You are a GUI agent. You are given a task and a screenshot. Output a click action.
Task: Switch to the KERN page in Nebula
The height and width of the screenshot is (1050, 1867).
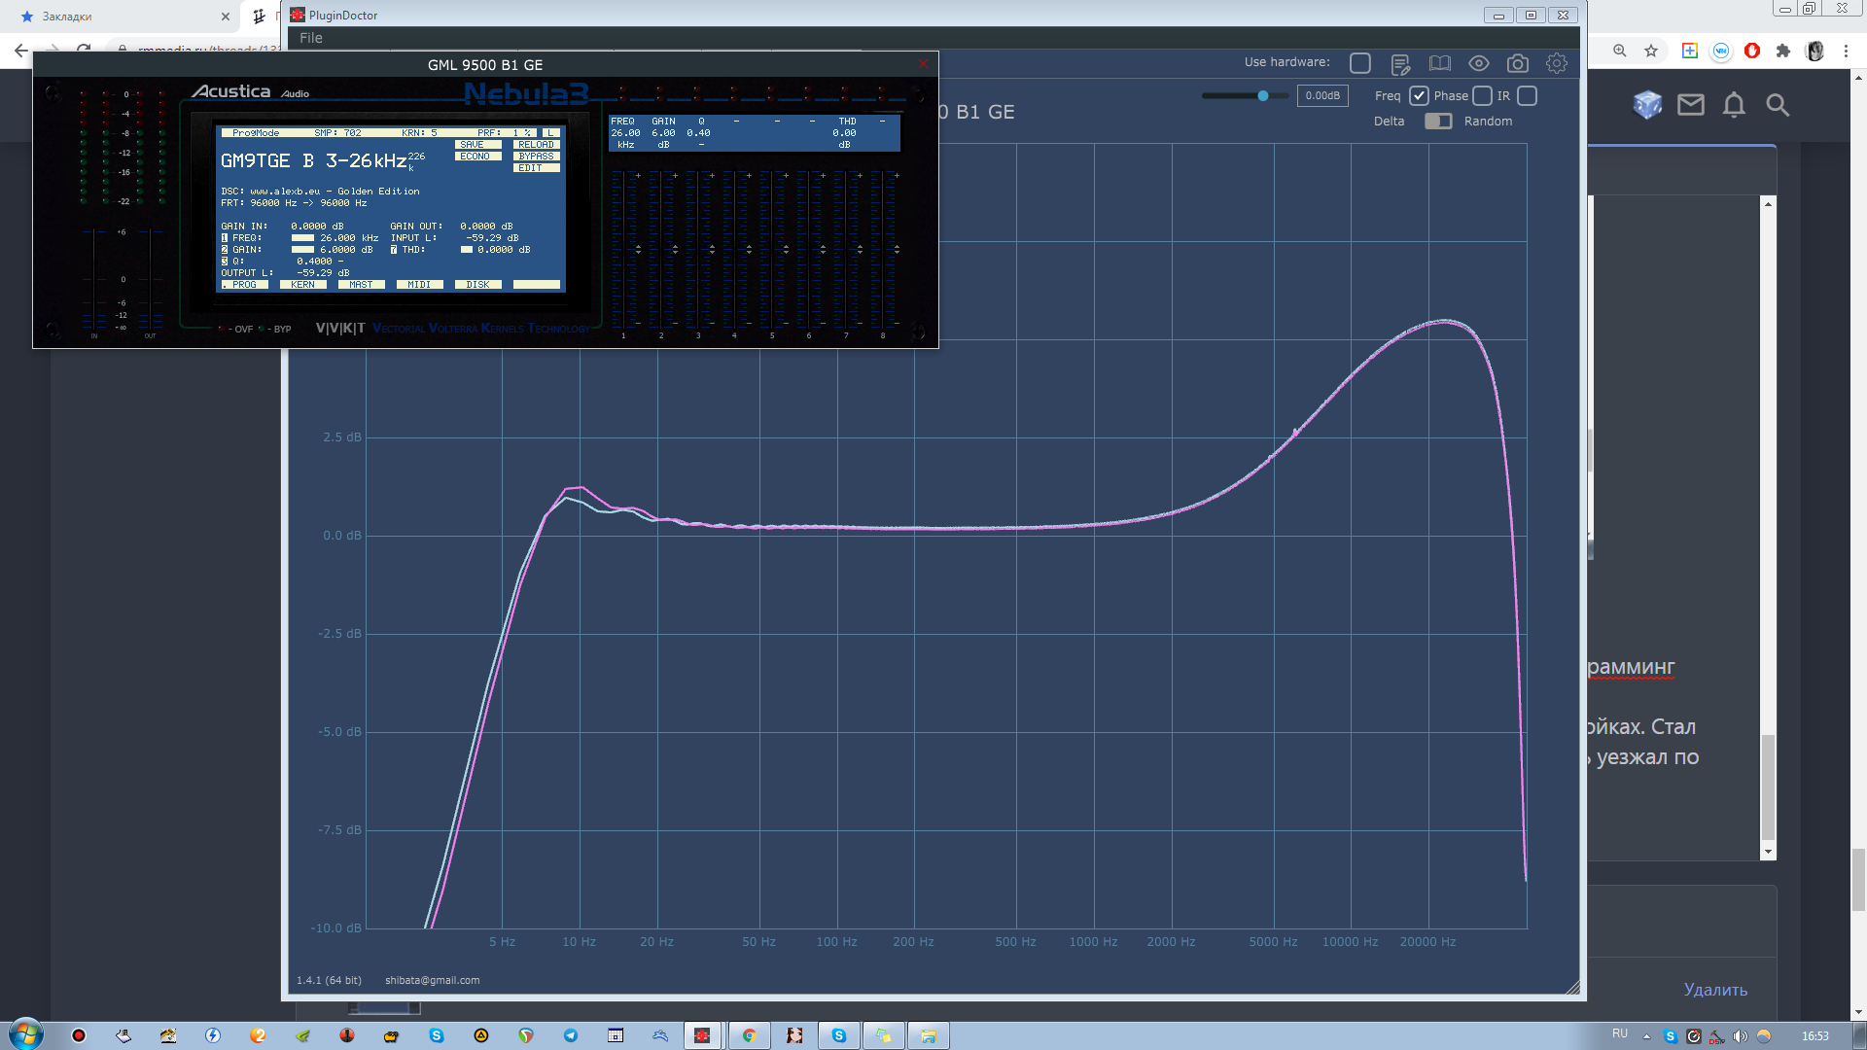(302, 285)
